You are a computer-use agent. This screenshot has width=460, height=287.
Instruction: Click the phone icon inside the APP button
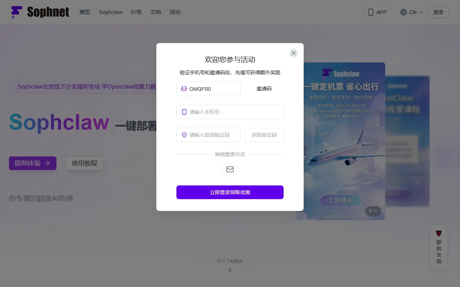coord(371,12)
